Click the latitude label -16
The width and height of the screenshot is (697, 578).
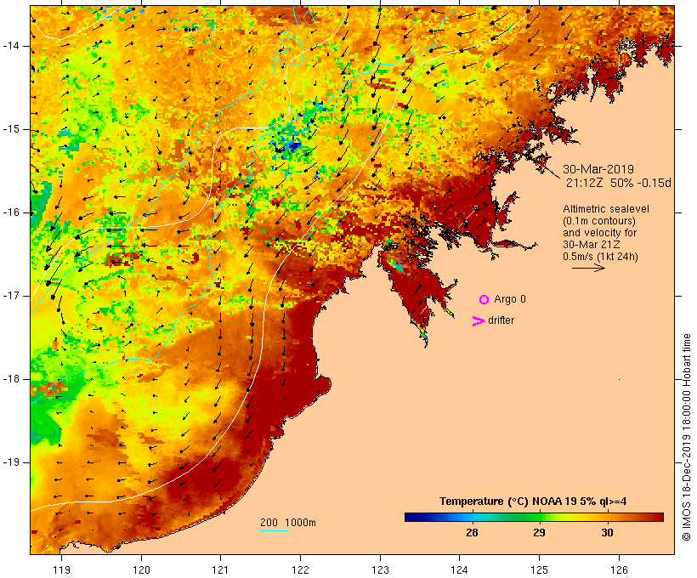(x=12, y=212)
